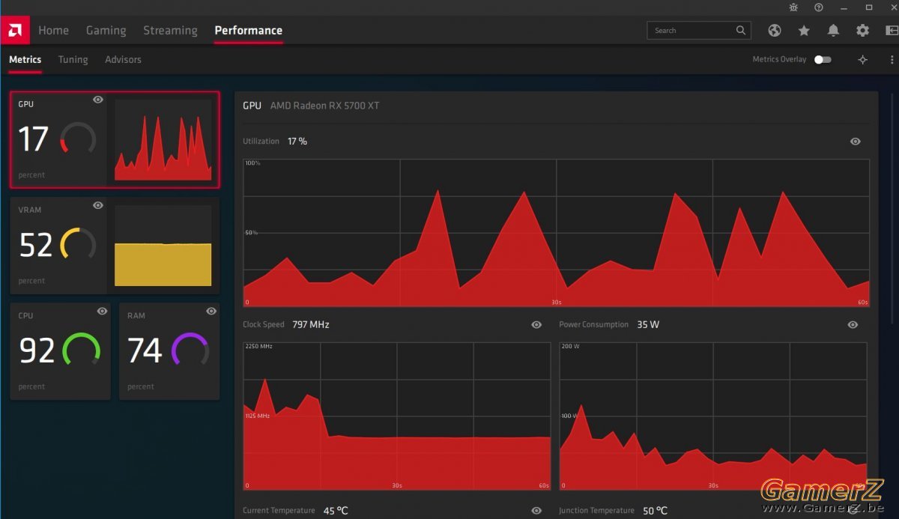Screen dimensions: 899x519
Task: Click the GPU mini usage graph
Action: click(163, 140)
